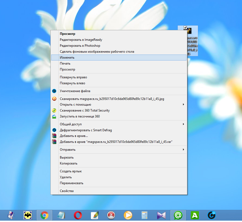This screenshot has height=222, width=242.
Task: Click the Mail.ru Agent @ icon
Action: pyautogui.click(x=178, y=215)
